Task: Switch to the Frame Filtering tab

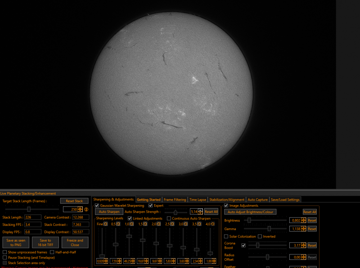Action: coord(175,200)
